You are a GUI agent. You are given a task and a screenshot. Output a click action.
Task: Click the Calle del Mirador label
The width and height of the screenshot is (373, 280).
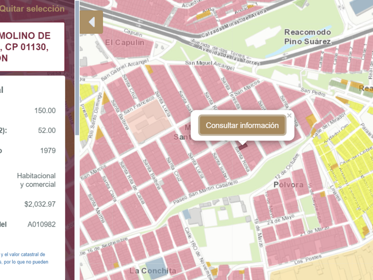[329, 125]
